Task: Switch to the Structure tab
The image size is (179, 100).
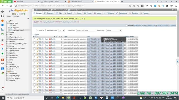Action: (x=49, y=13)
